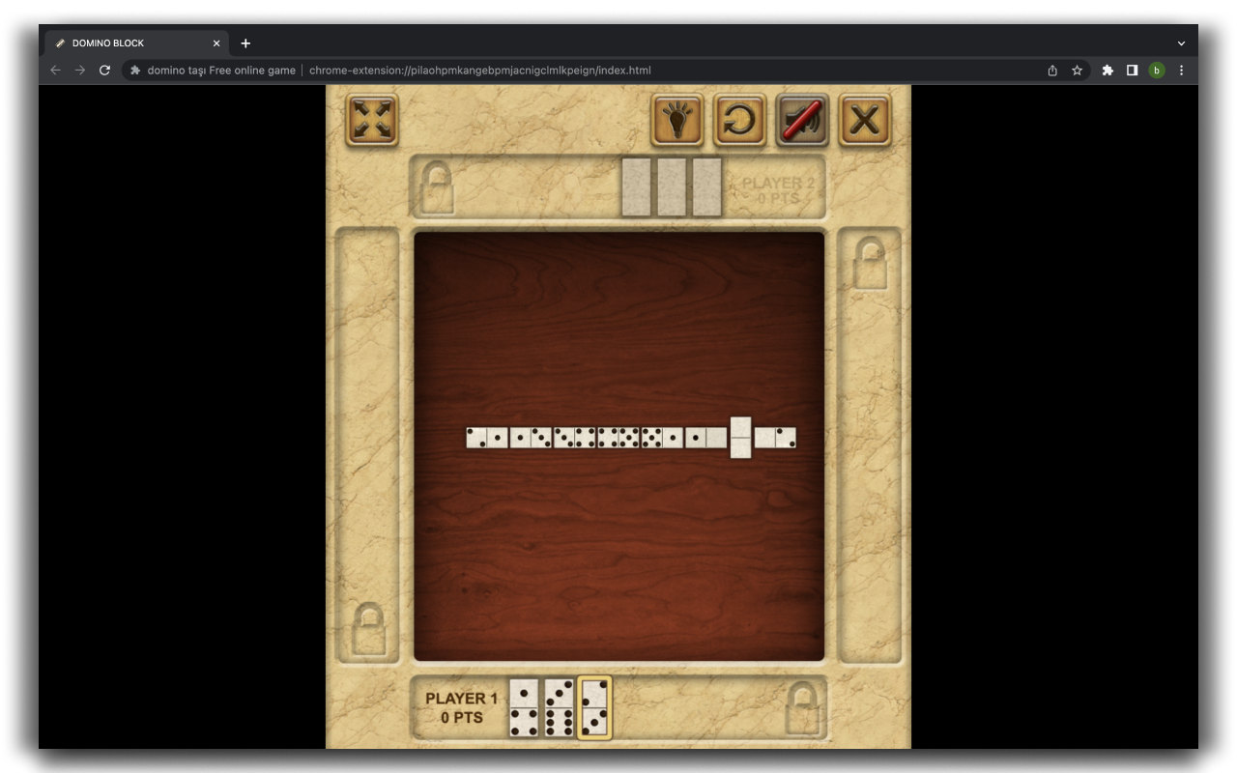
Task: Open the Chrome three-dot menu
Action: click(x=1181, y=71)
